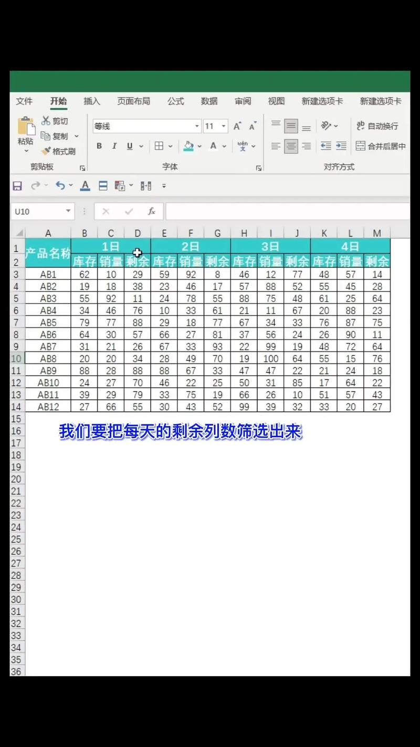
Task: Click the merged 3日 header cell
Action: click(270, 246)
